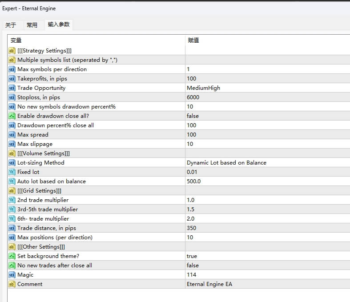Screen dimensions: 350x302
Task: Click the double icon beside Fixed lot
Action: [x=12, y=172]
